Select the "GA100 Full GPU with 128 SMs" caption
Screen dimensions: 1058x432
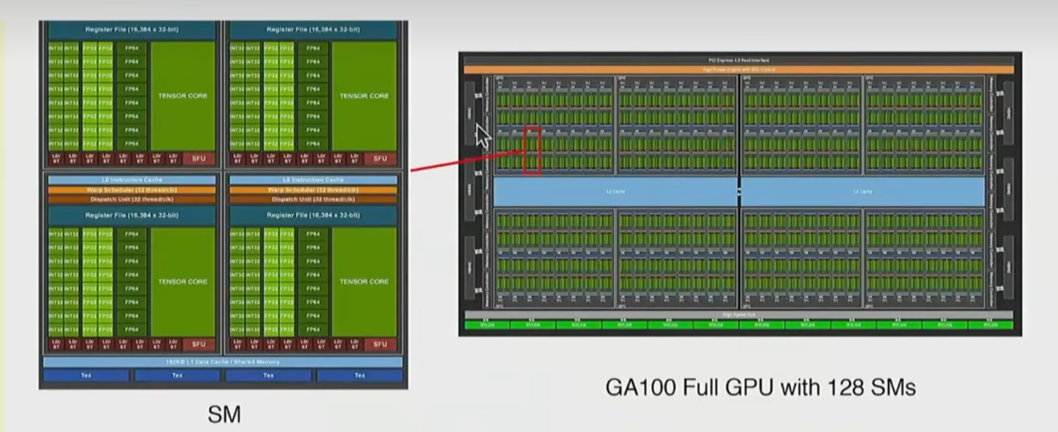(x=760, y=388)
